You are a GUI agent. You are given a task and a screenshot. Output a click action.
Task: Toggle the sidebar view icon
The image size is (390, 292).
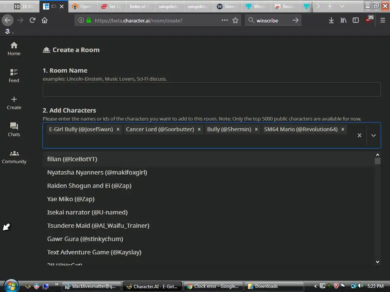tap(356, 21)
